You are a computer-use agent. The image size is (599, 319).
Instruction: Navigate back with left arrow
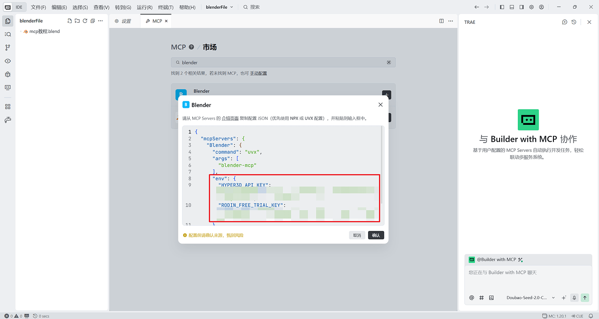477,7
